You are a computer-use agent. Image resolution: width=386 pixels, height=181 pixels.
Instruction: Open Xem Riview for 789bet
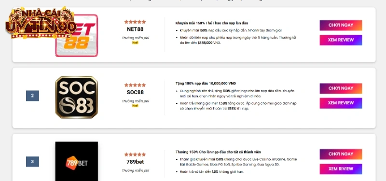341,169
